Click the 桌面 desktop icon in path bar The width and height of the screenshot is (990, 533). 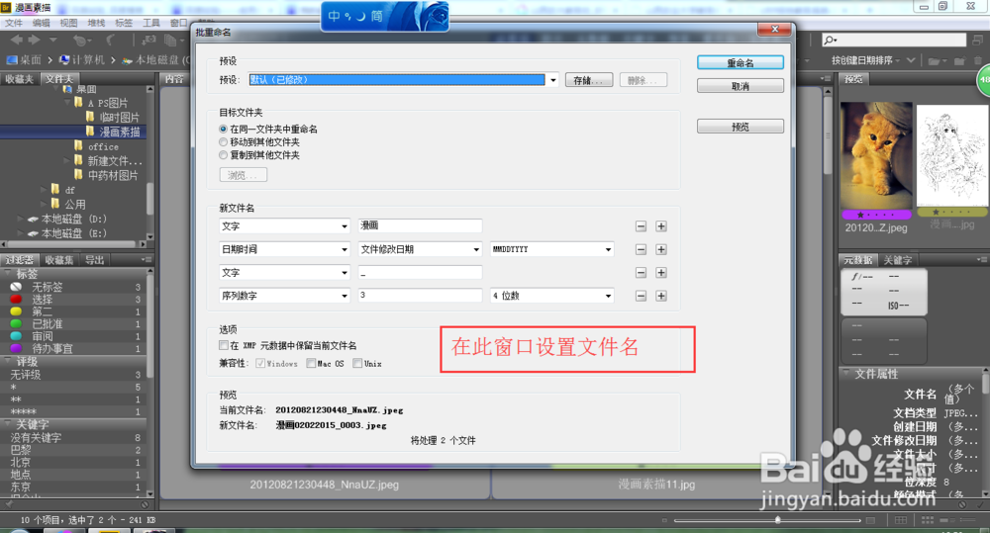[12, 60]
